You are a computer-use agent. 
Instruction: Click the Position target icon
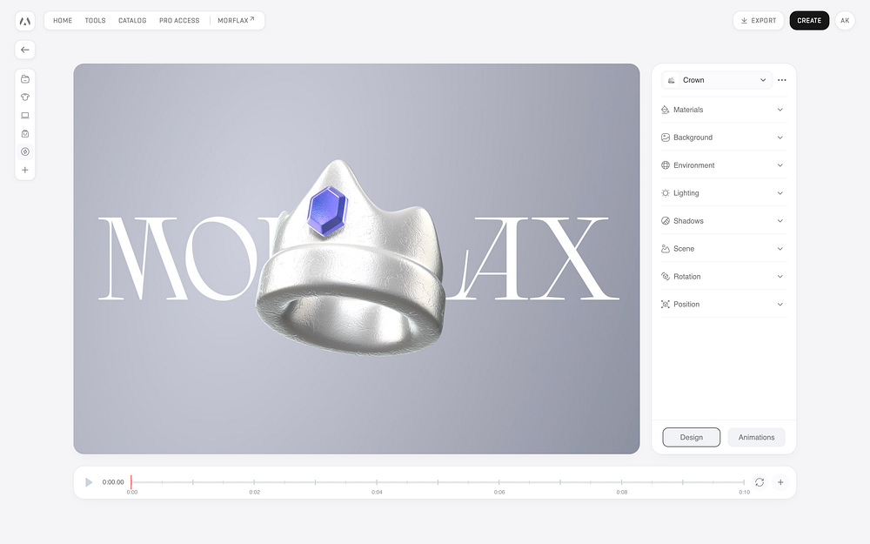(x=666, y=304)
